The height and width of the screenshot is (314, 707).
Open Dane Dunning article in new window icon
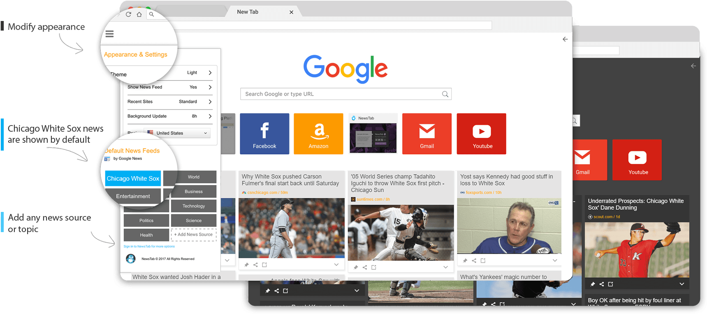(611, 284)
